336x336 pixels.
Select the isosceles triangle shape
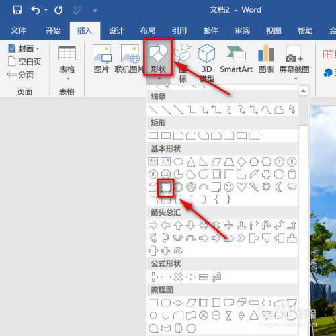[191, 161]
